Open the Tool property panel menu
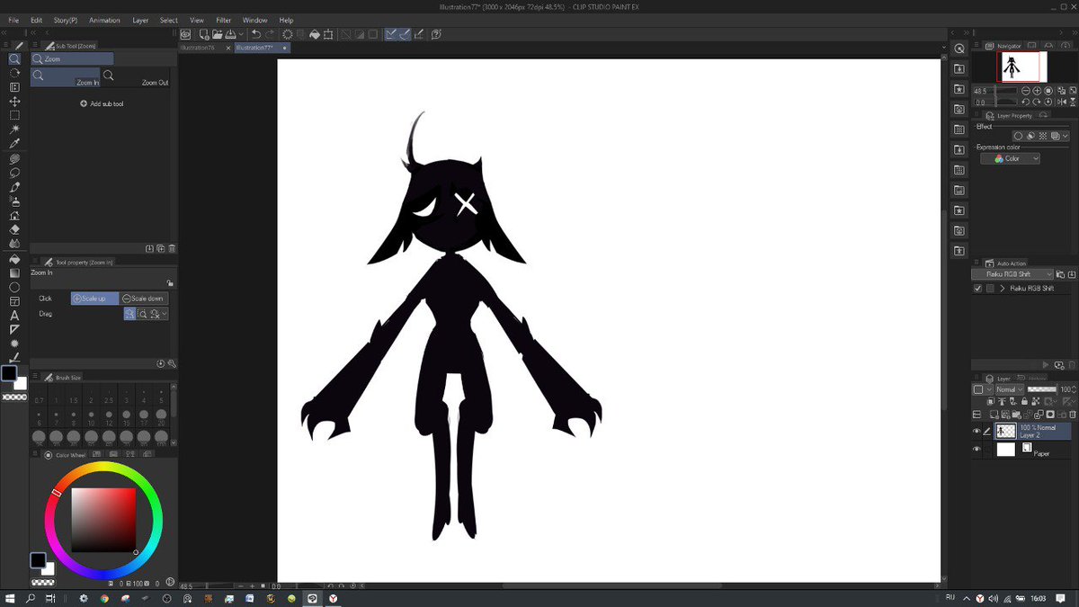Viewport: 1079px width, 607px height. (x=34, y=263)
